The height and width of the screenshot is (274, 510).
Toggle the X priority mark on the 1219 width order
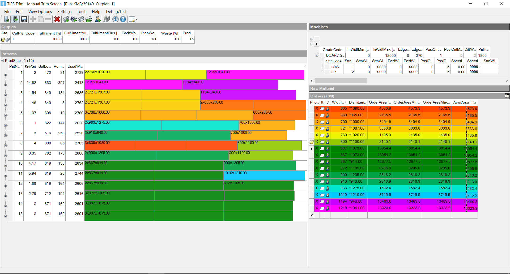pyautogui.click(x=317, y=208)
